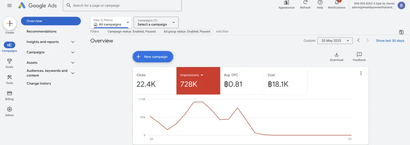Open the Goals trophy icon
Viewport: 410px width, 145px height.
point(10,61)
